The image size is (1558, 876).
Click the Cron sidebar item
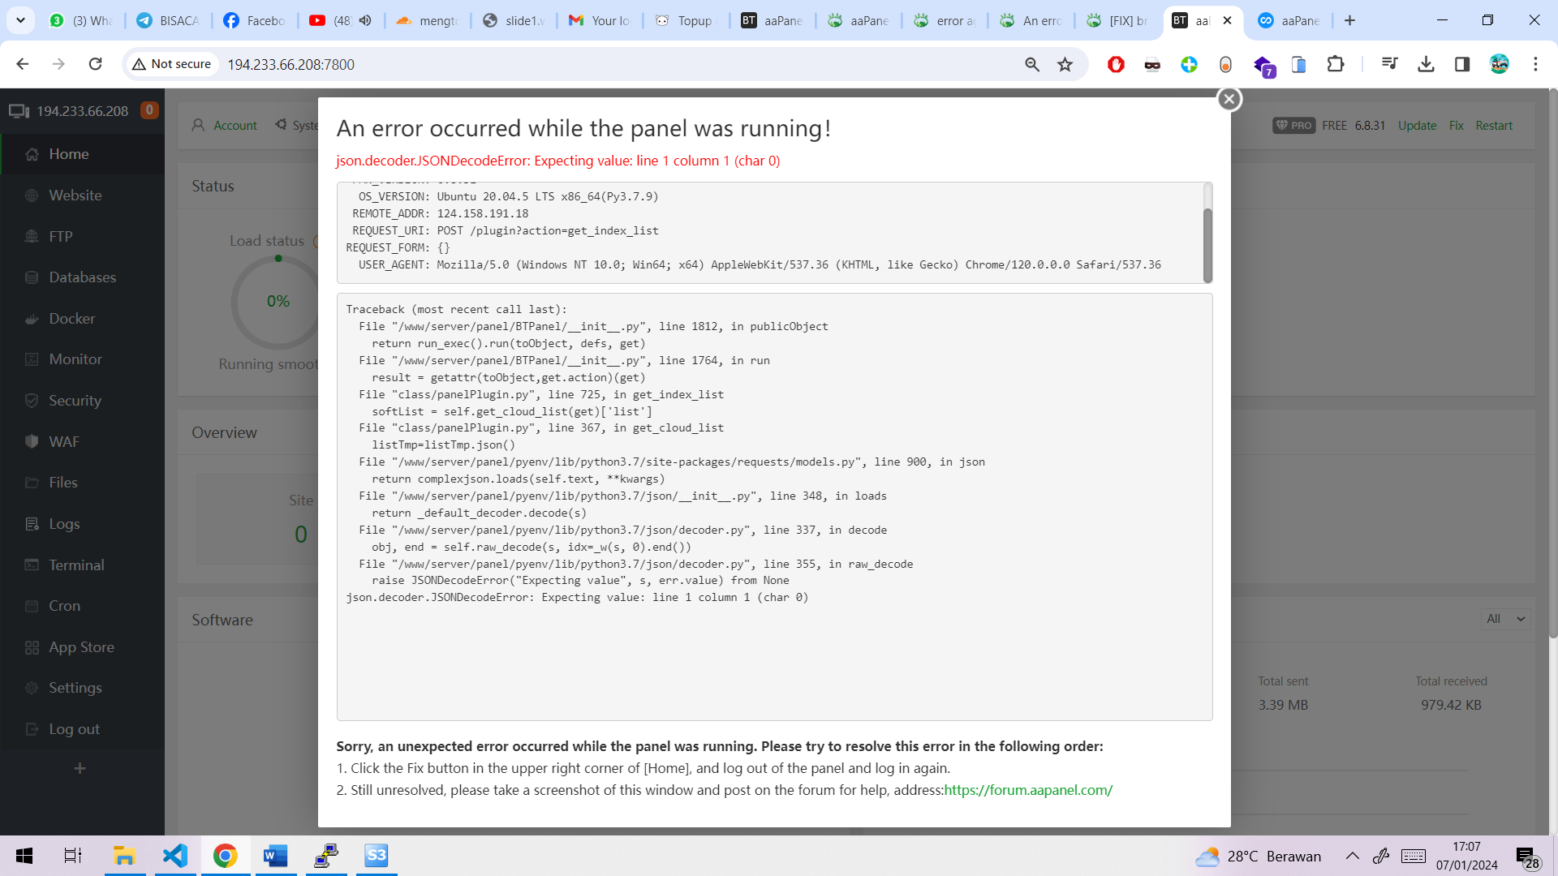[64, 606]
